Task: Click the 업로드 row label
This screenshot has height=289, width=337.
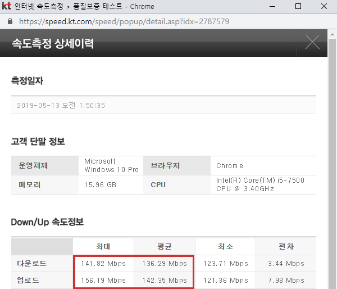Action: point(28,280)
